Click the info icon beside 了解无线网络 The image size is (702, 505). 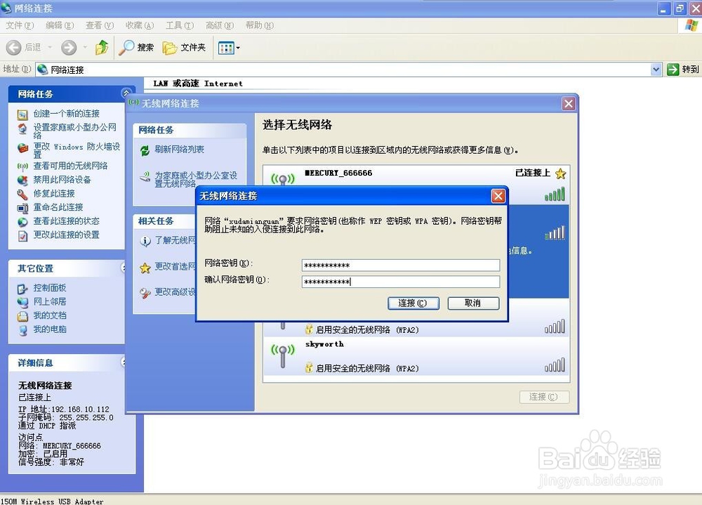coord(145,241)
